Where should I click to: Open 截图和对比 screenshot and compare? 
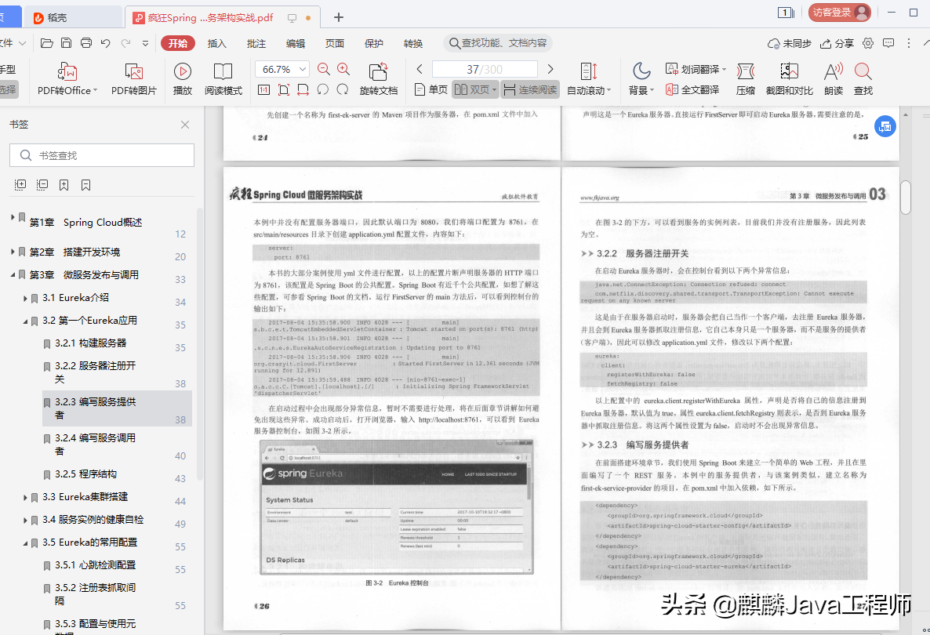point(789,79)
